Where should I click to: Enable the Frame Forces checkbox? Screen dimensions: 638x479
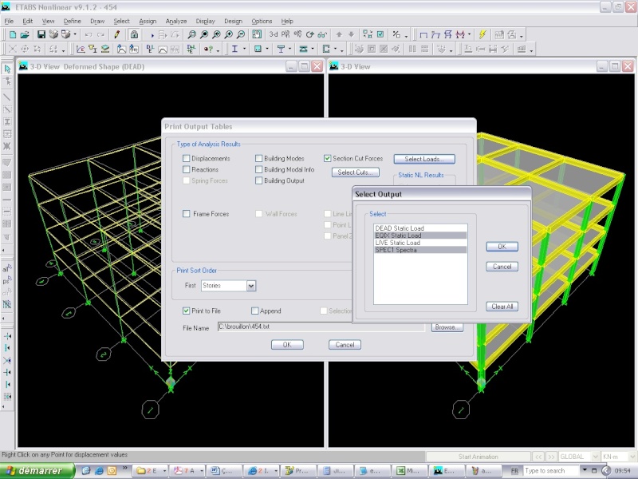click(187, 213)
